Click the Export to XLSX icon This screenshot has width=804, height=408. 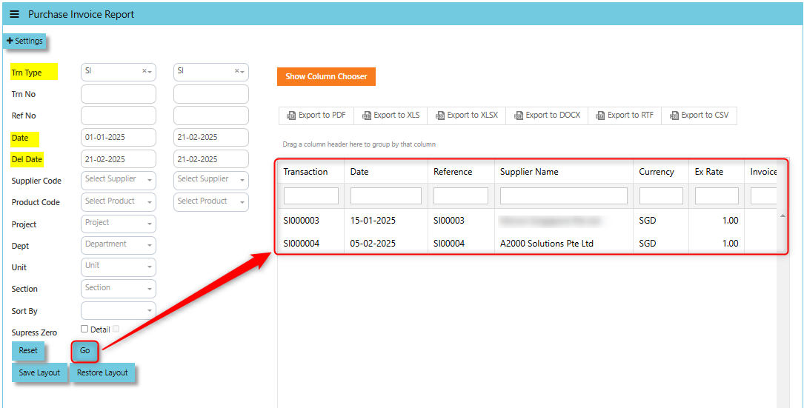point(440,116)
